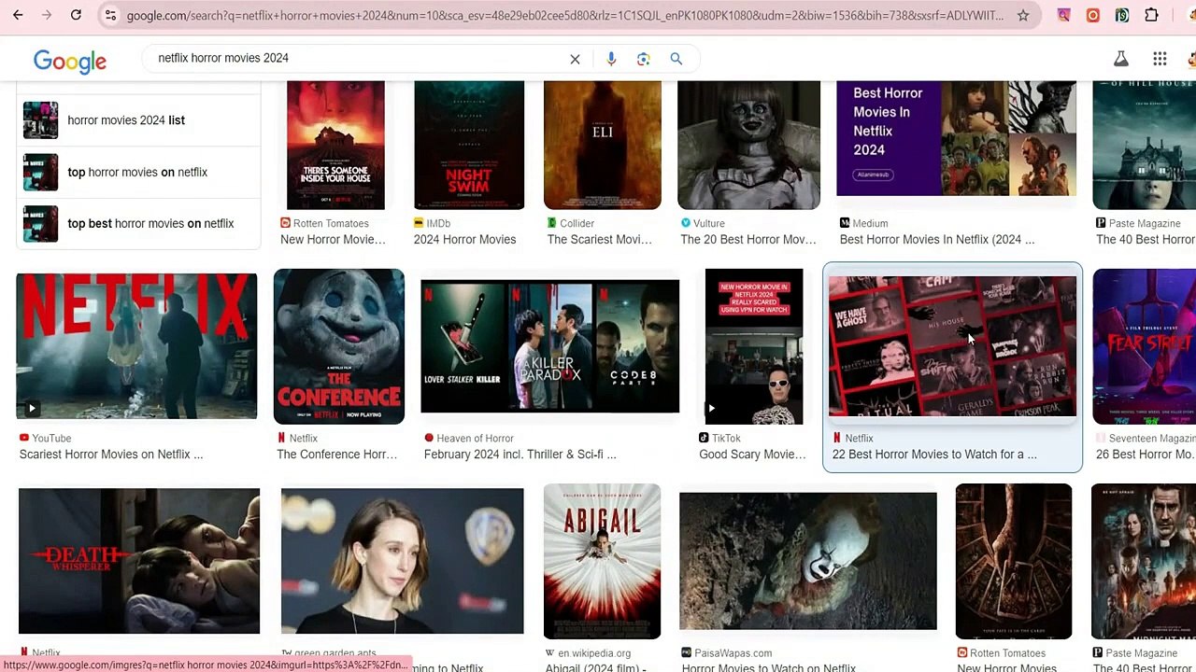Viewport: 1196px width, 672px height.
Task: Open 'The Scariest Movi...' Collider title link
Action: pyautogui.click(x=599, y=240)
